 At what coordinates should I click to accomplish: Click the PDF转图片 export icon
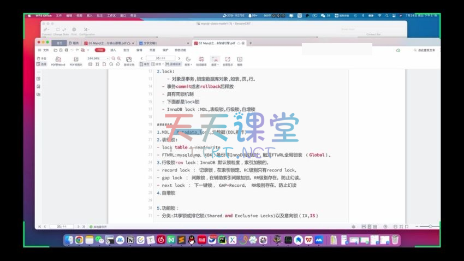tap(75, 59)
